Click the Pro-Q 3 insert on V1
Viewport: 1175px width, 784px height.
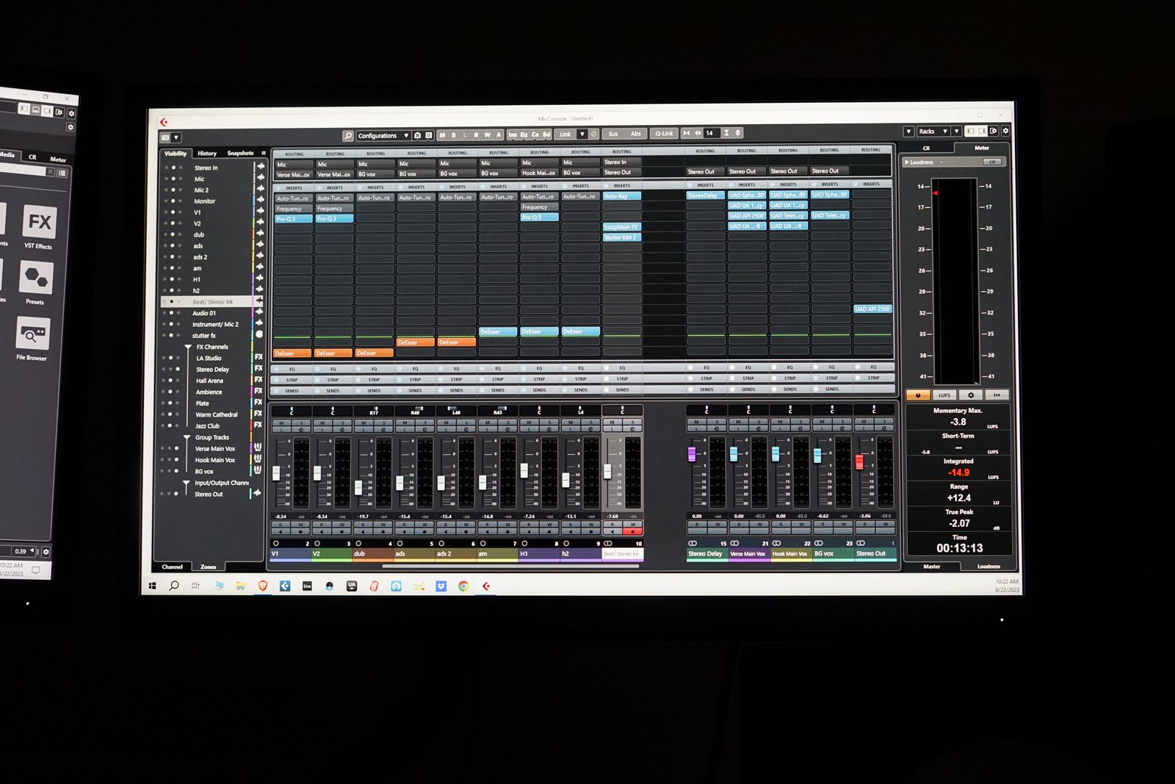(x=292, y=219)
